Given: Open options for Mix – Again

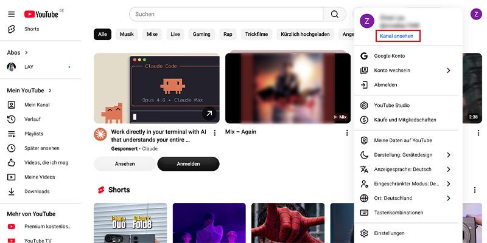Looking at the screenshot, I should click(346, 133).
